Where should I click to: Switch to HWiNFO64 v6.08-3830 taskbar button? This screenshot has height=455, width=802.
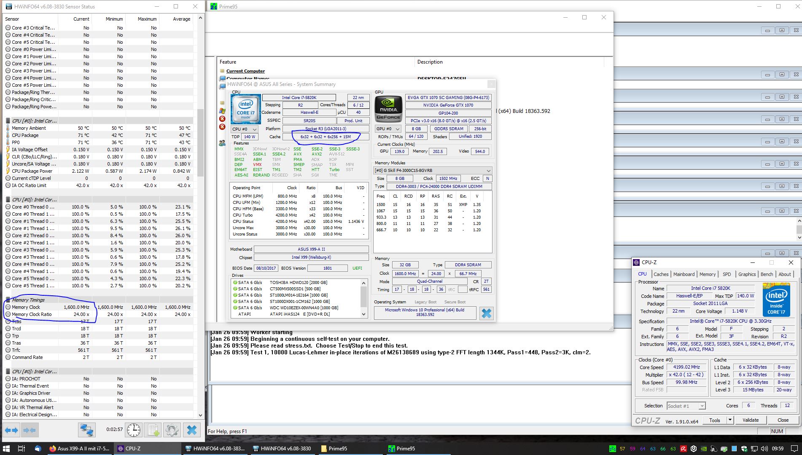283,448
